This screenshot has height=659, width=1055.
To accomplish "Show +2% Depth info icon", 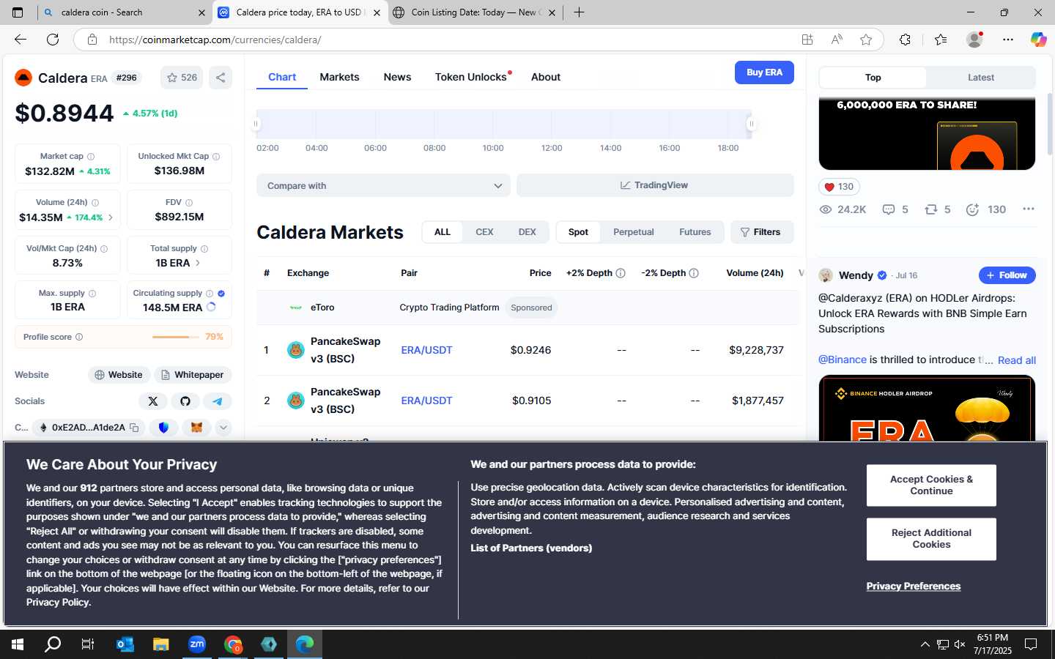I will (621, 273).
